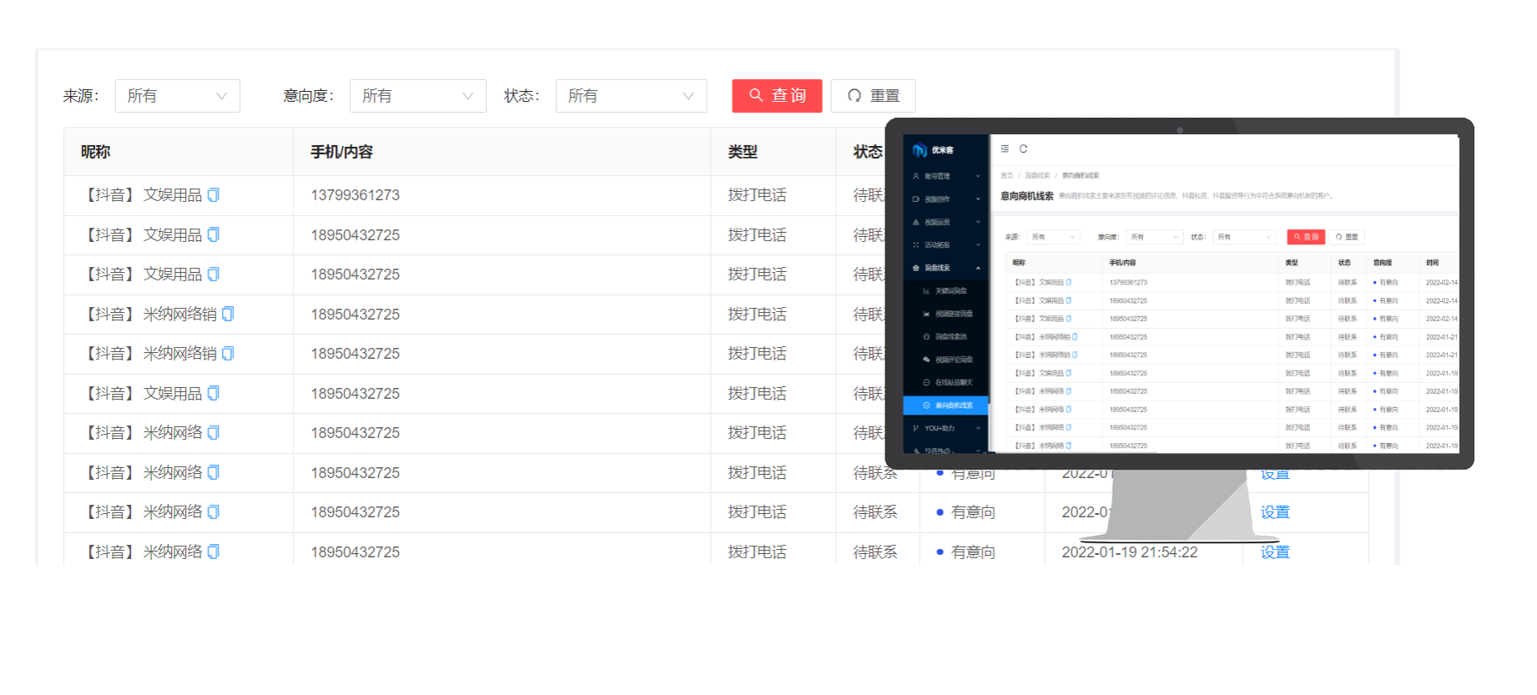Open the large 意向度 dropdown
Viewport: 1537px width, 695px height.
pos(417,96)
